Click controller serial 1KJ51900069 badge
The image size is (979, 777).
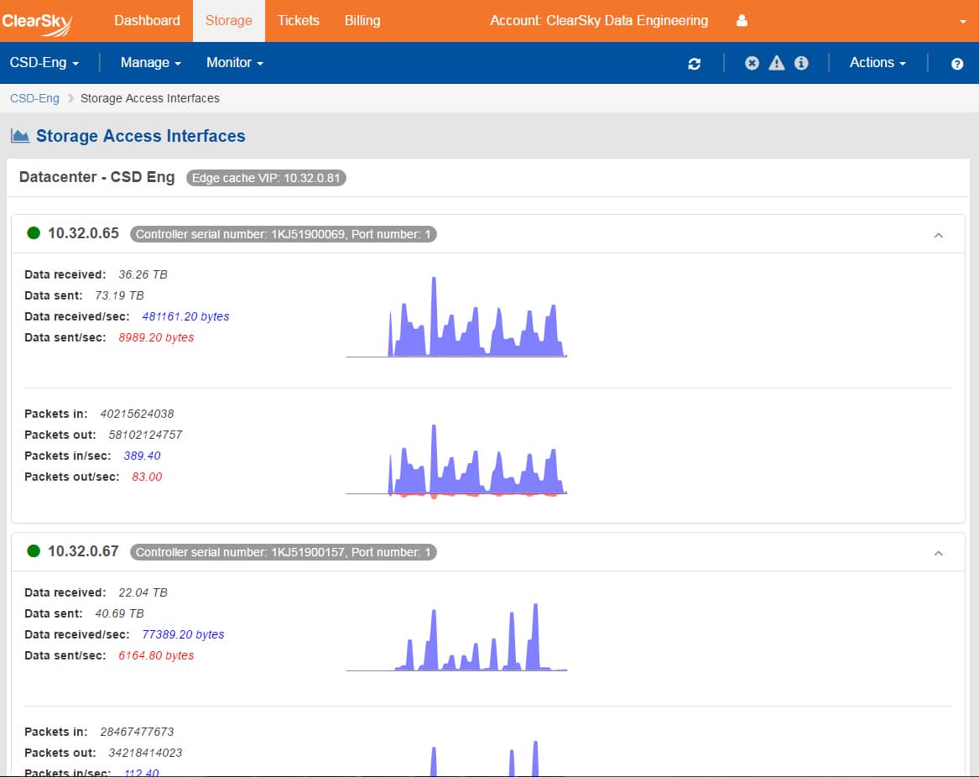point(283,234)
